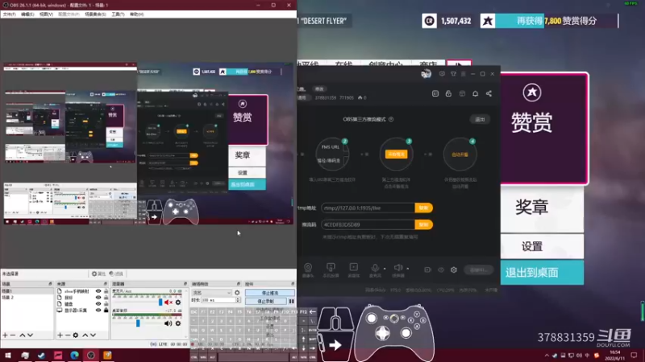Click the 推流码 stream code field

368,225
